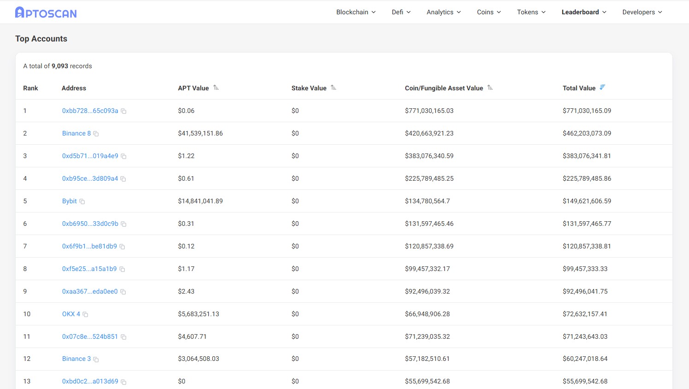The width and height of the screenshot is (689, 389).
Task: Select total value $225,789,485.86
Action: [x=587, y=178]
